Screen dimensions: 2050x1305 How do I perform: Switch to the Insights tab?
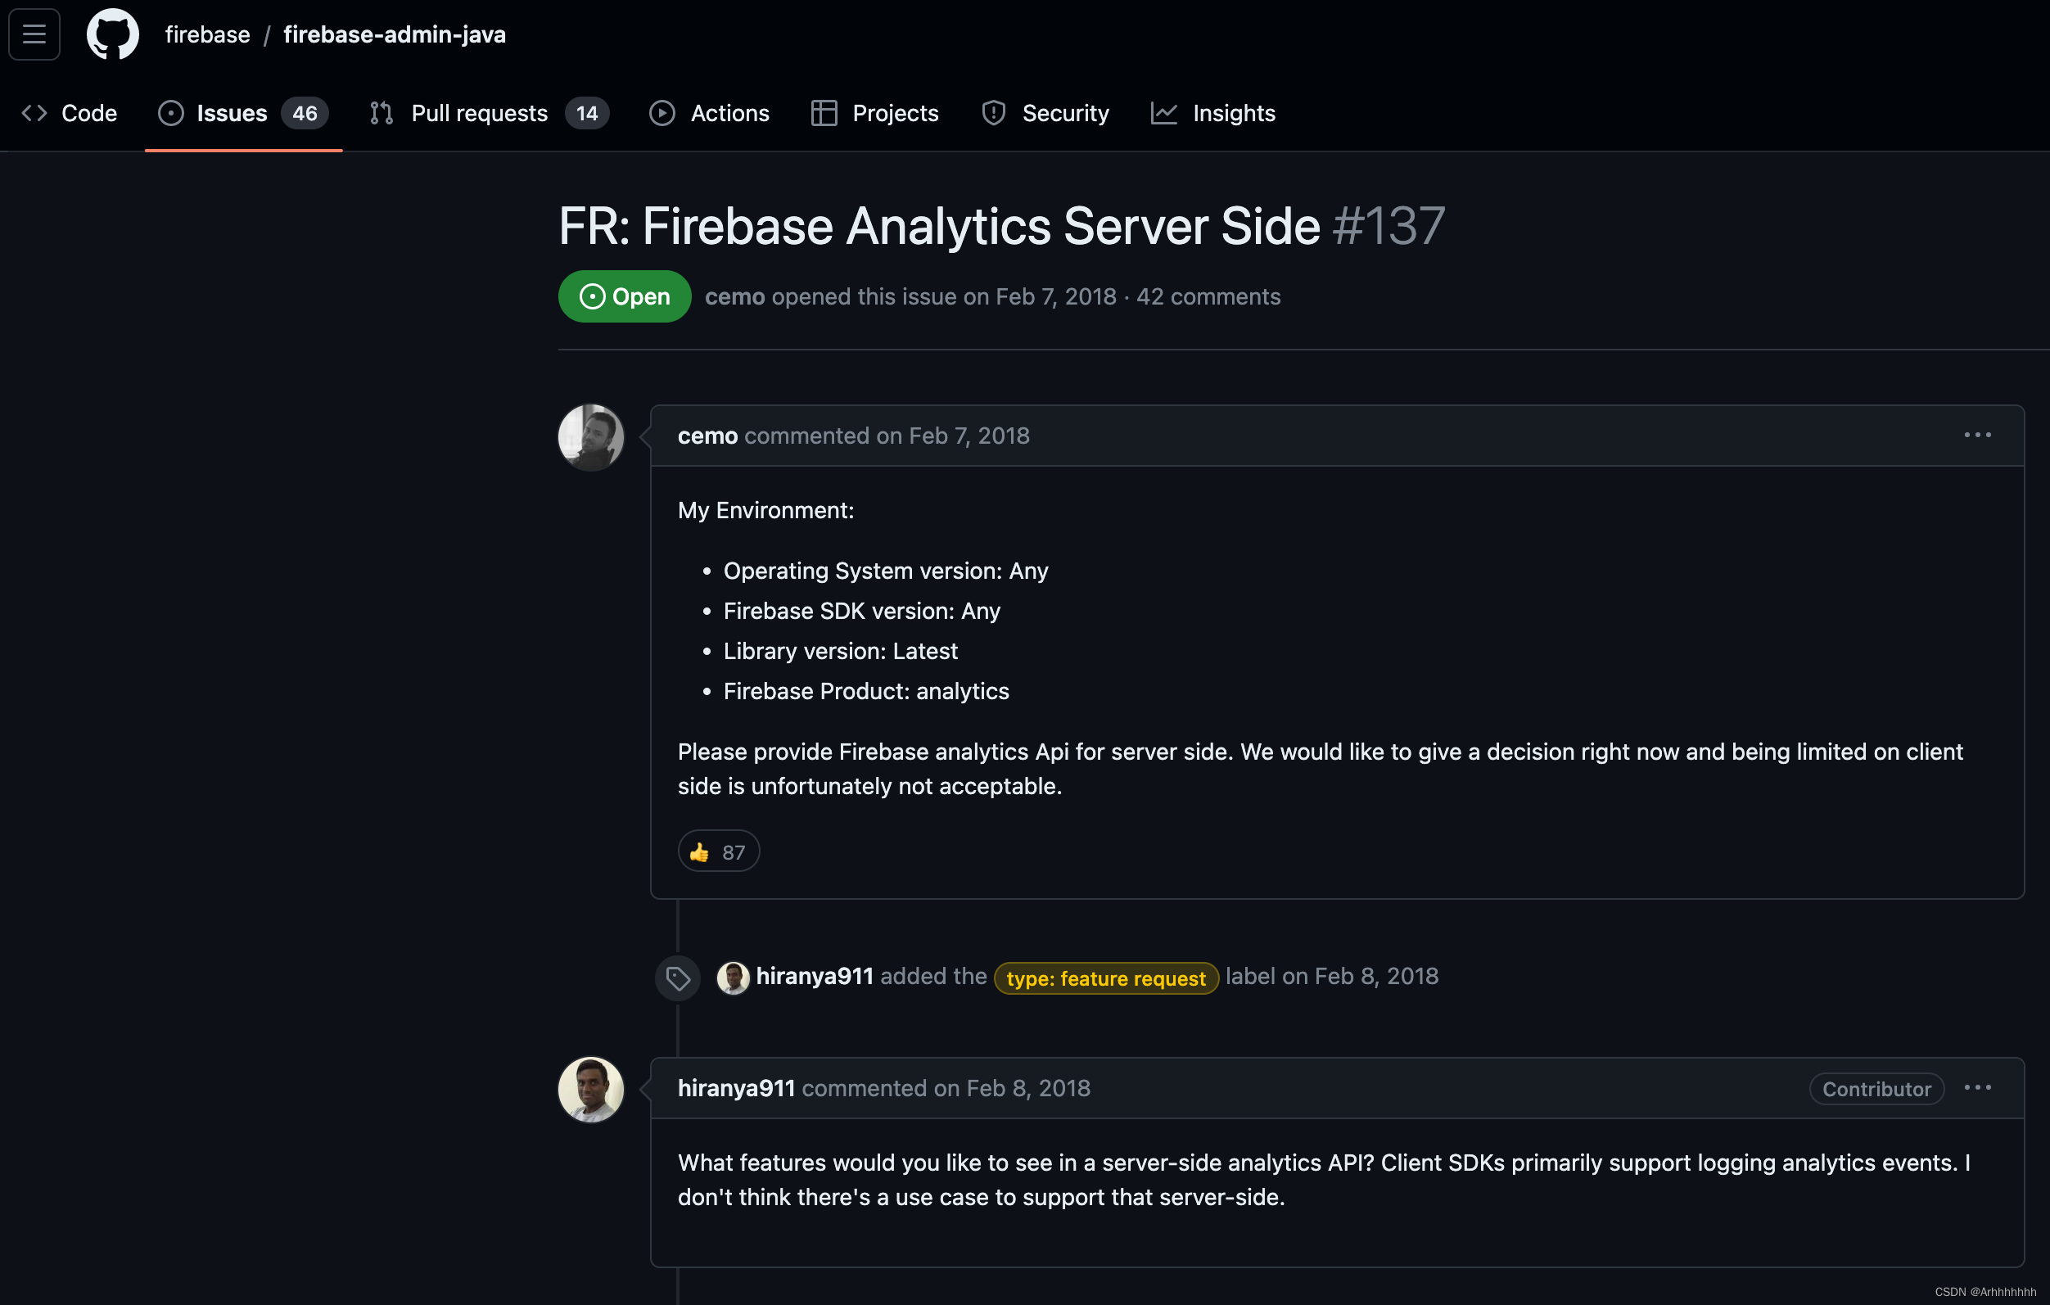coord(1212,113)
